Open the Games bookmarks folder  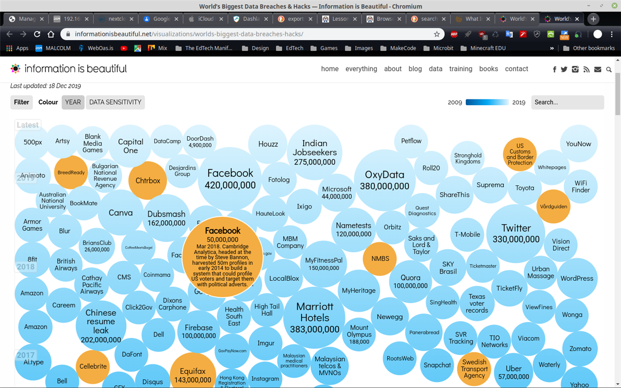pos(324,48)
